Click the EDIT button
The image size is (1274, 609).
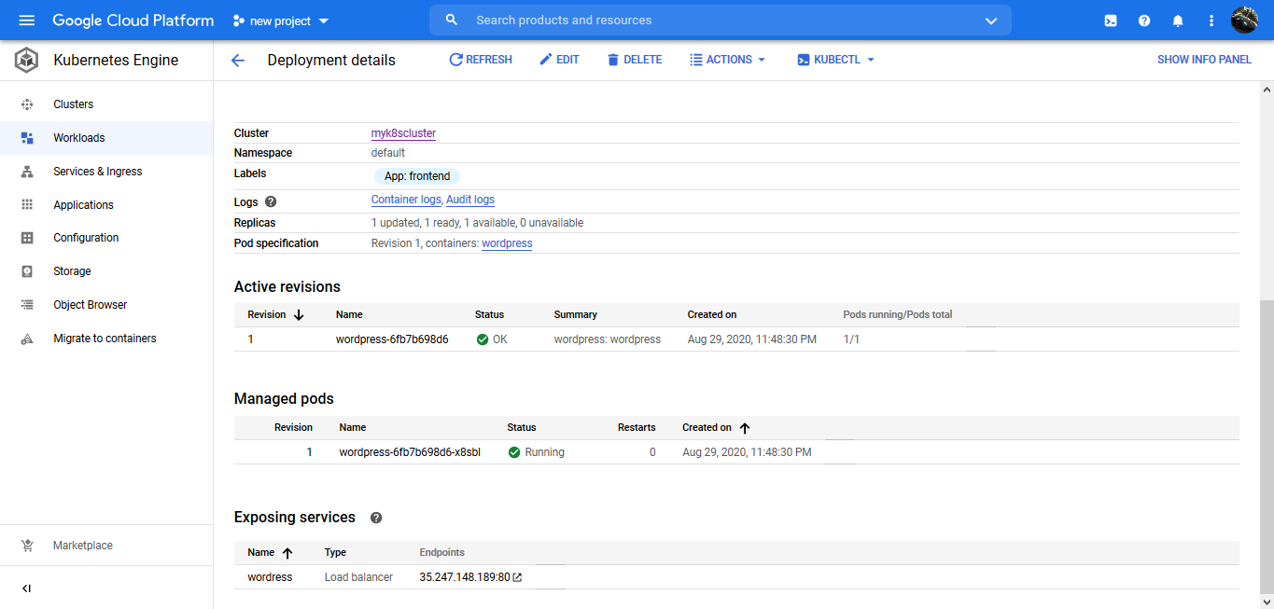pos(559,60)
